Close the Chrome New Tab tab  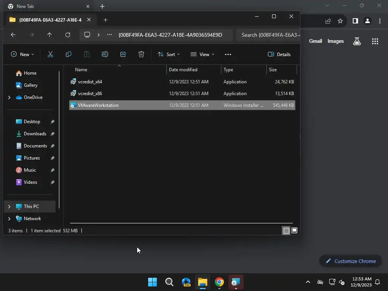click(x=88, y=6)
